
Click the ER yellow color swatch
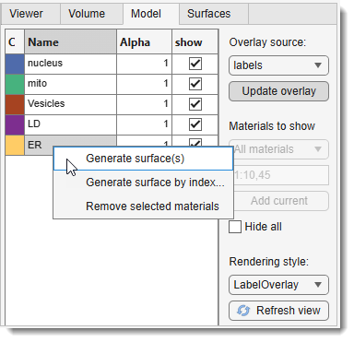click(15, 145)
